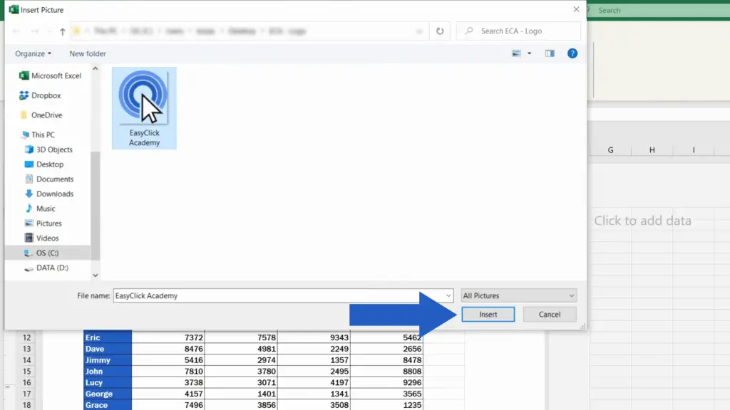730x410 pixels.
Task: Toggle the preview pane
Action: pyautogui.click(x=550, y=53)
